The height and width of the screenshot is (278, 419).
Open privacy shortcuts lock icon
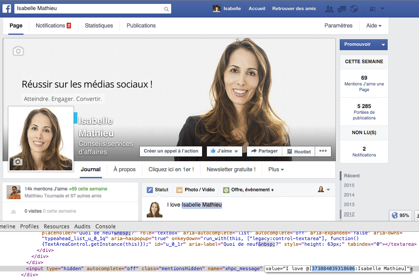pyautogui.click(x=372, y=9)
